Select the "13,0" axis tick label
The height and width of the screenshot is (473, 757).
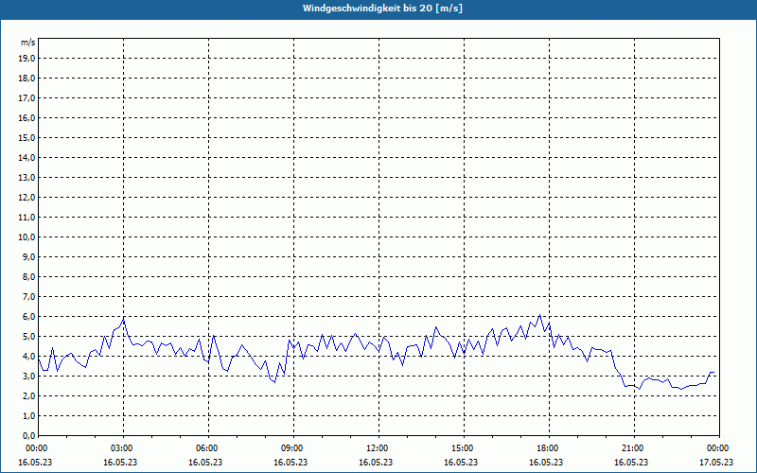[x=26, y=178]
